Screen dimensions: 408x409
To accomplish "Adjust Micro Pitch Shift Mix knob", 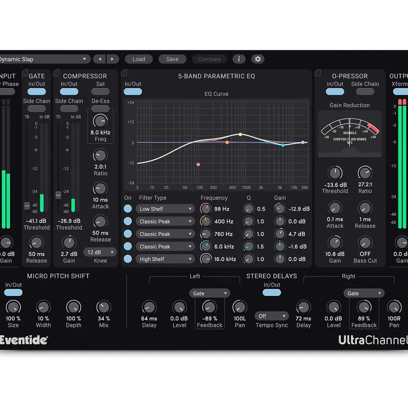I will click(x=104, y=307).
